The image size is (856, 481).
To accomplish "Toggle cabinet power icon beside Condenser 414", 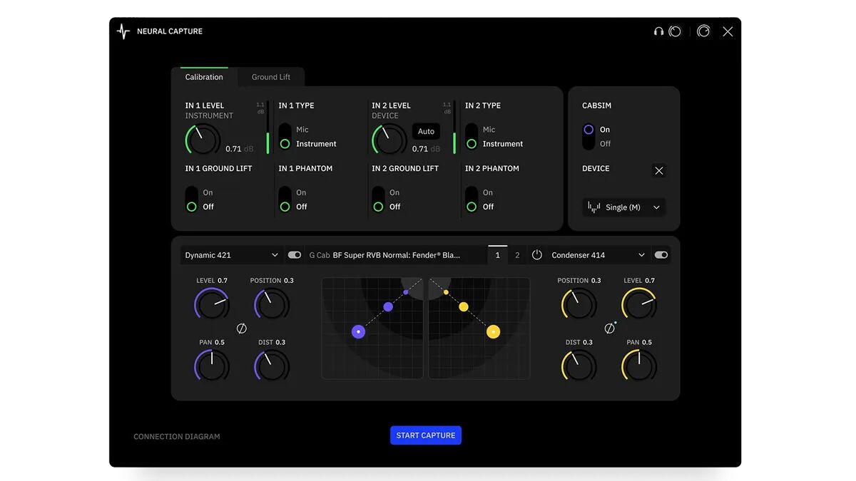I will tap(537, 255).
